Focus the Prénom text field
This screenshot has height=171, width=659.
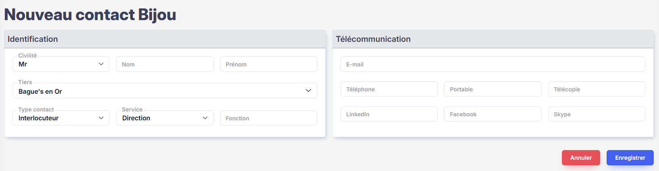(268, 64)
